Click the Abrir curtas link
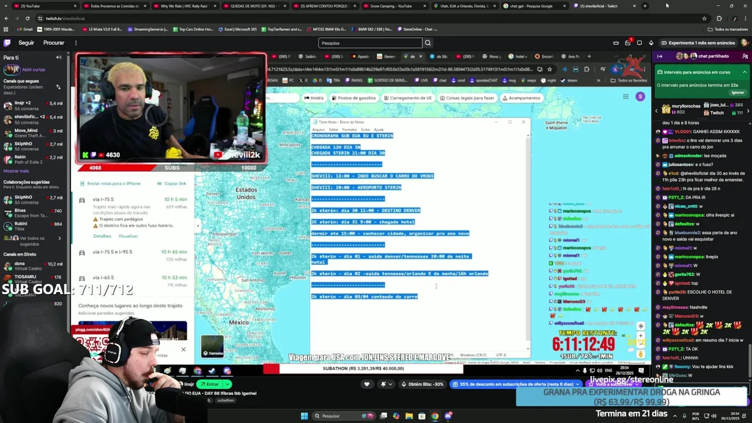Image resolution: width=752 pixels, height=423 pixels. point(33,69)
